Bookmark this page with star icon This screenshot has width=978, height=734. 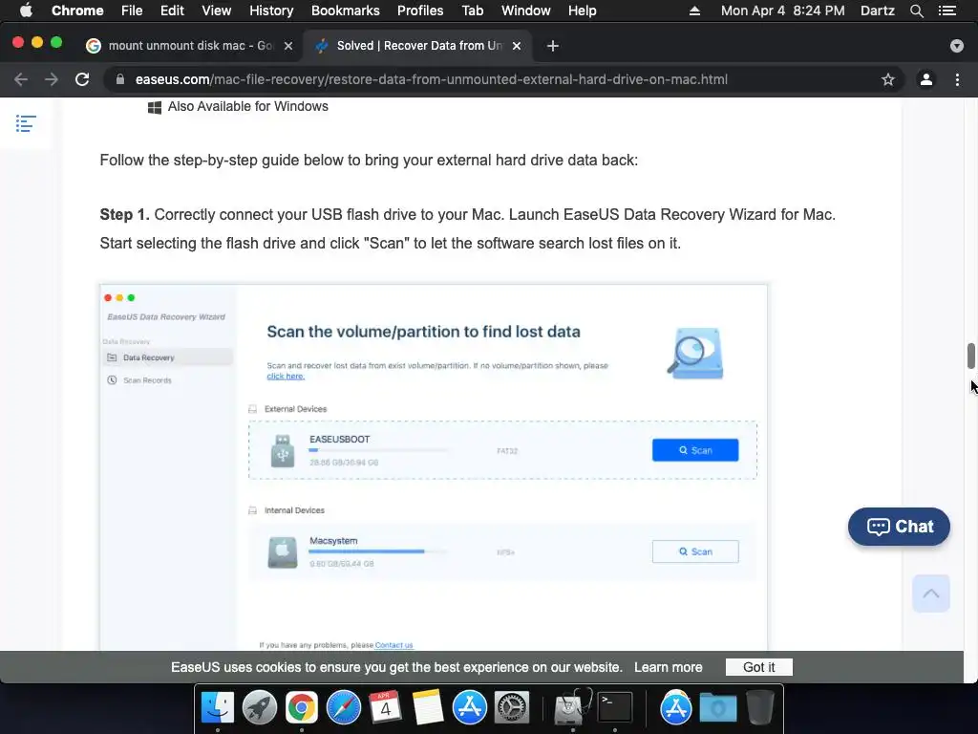pyautogui.click(x=888, y=79)
